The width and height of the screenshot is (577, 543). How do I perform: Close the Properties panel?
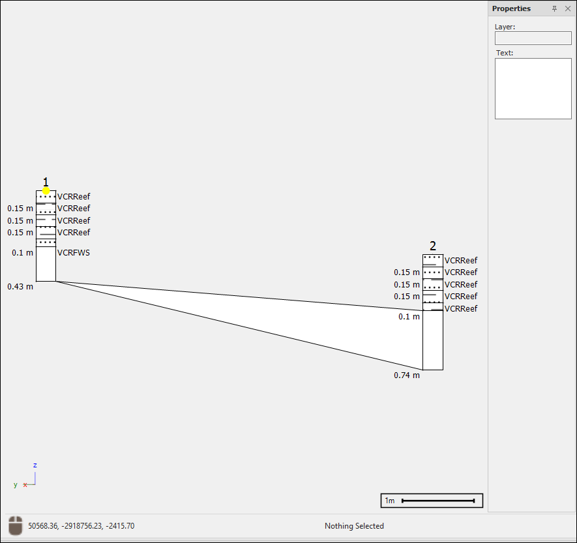click(x=567, y=8)
